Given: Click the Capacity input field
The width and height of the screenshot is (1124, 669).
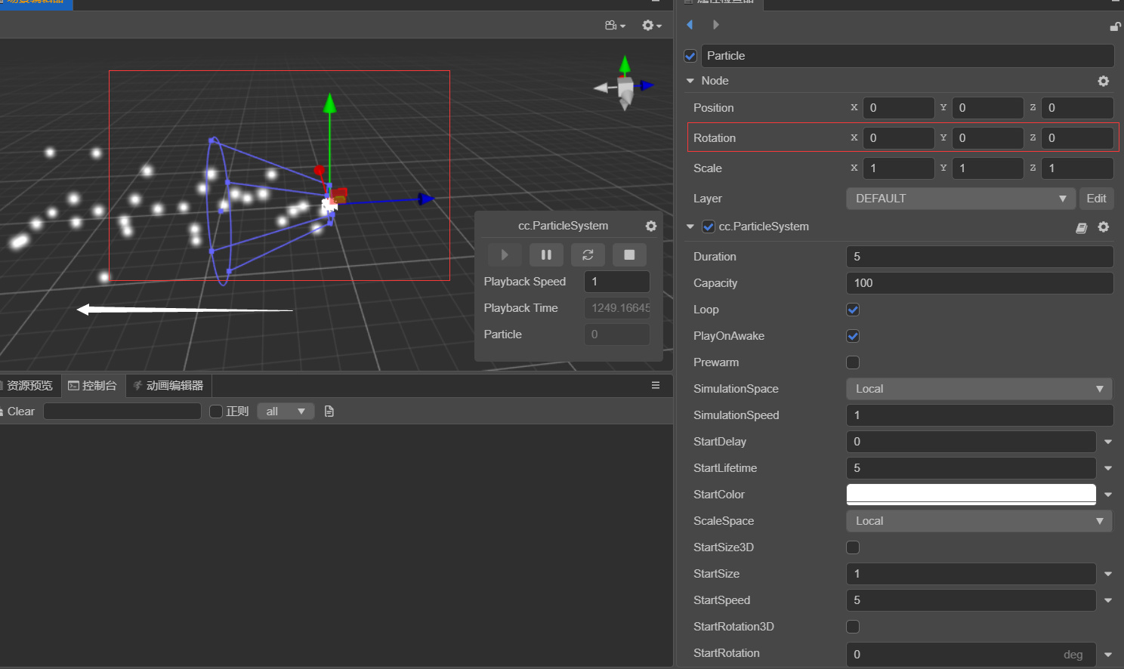Looking at the screenshot, I should (980, 283).
